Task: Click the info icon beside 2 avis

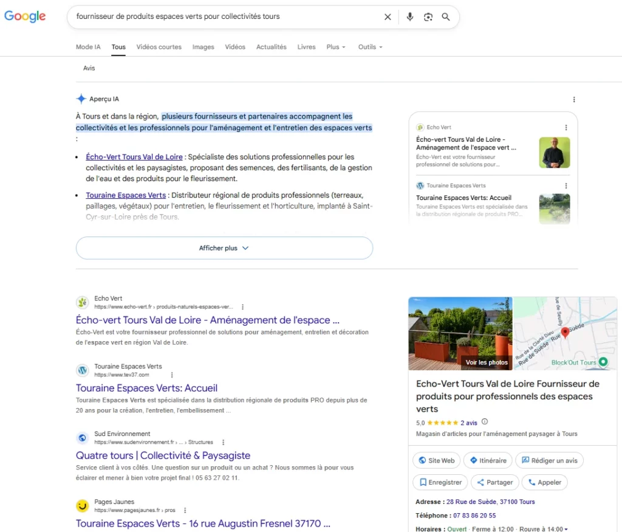Action: coord(484,421)
